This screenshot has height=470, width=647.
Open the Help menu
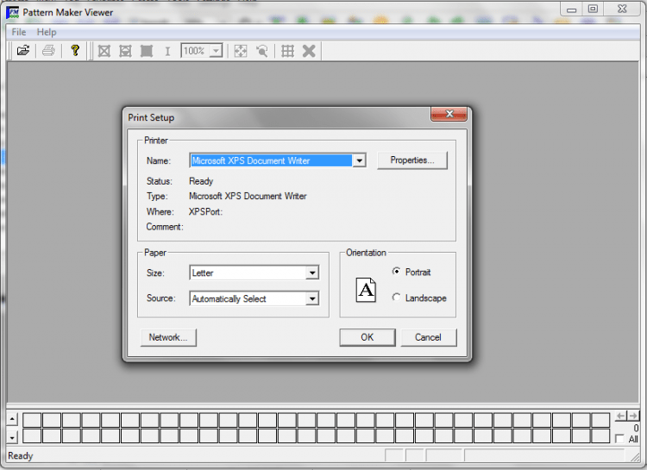(x=46, y=32)
